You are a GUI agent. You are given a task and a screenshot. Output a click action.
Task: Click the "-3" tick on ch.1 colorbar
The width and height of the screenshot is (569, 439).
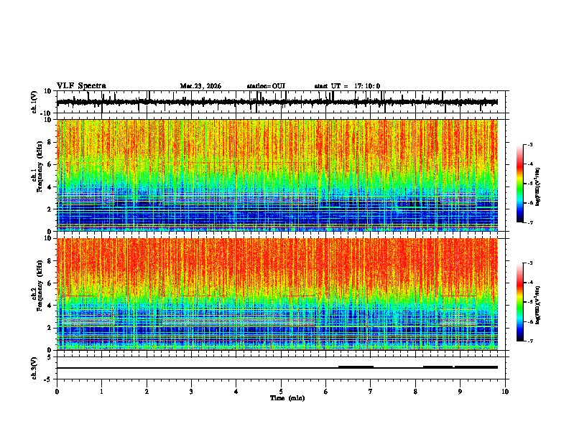pos(529,145)
